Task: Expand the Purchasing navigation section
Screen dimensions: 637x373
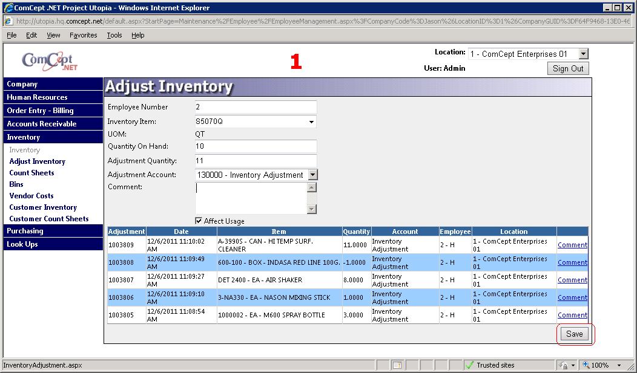Action: [25, 231]
